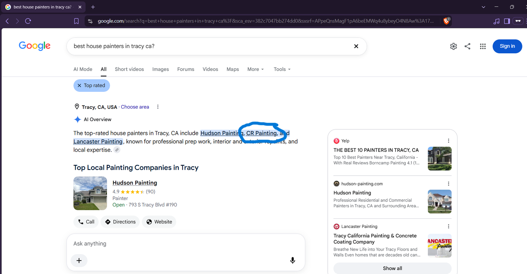527x274 pixels.
Task: Open the Brave Shields lion icon
Action: click(446, 21)
